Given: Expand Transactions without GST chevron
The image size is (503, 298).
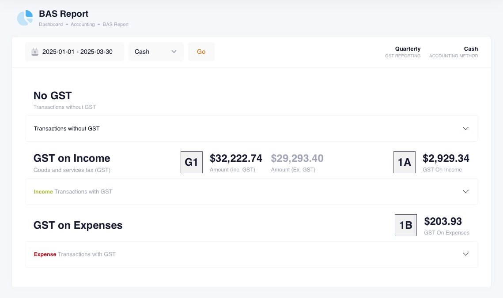Looking at the screenshot, I should (465, 128).
